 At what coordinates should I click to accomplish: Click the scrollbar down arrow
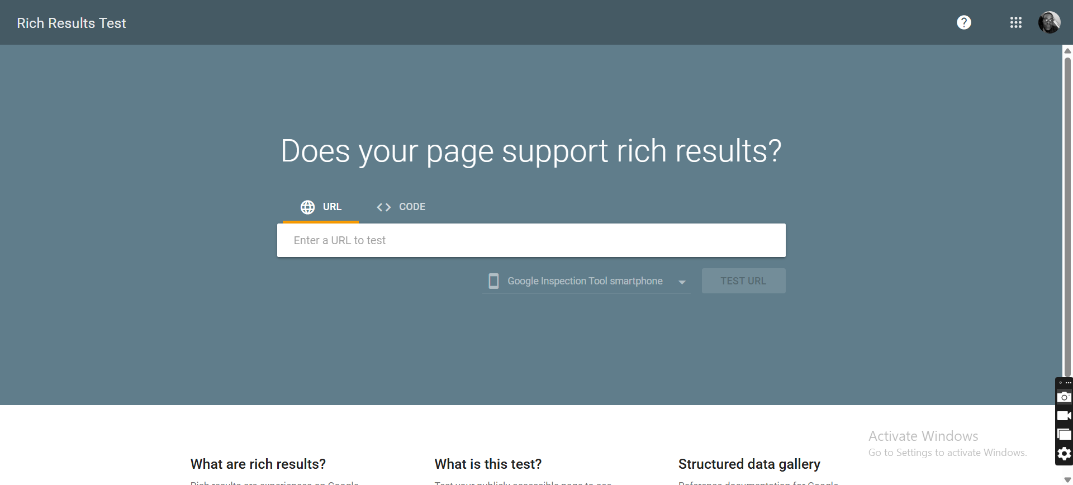pos(1067,480)
